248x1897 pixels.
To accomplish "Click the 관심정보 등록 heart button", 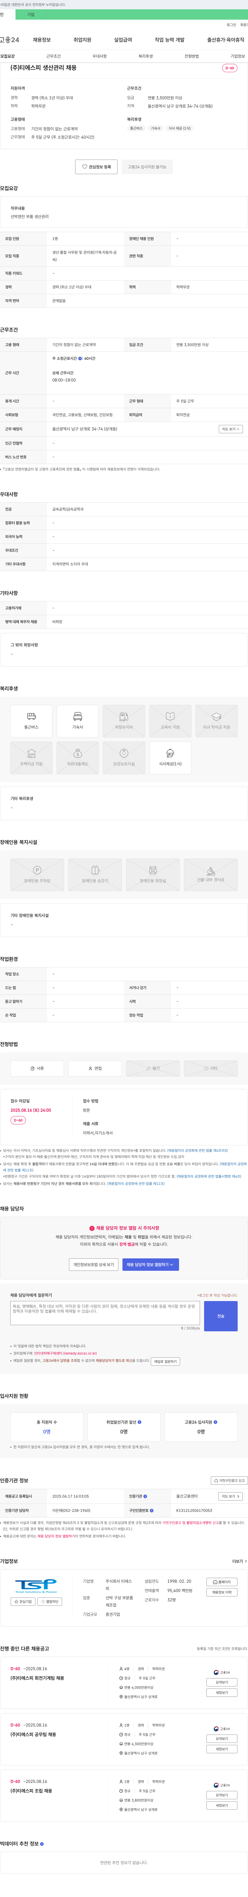I will [x=96, y=167].
